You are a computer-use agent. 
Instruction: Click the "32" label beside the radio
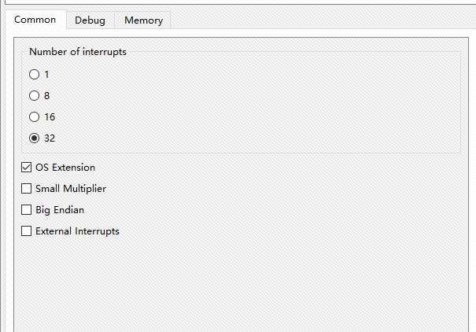(50, 138)
